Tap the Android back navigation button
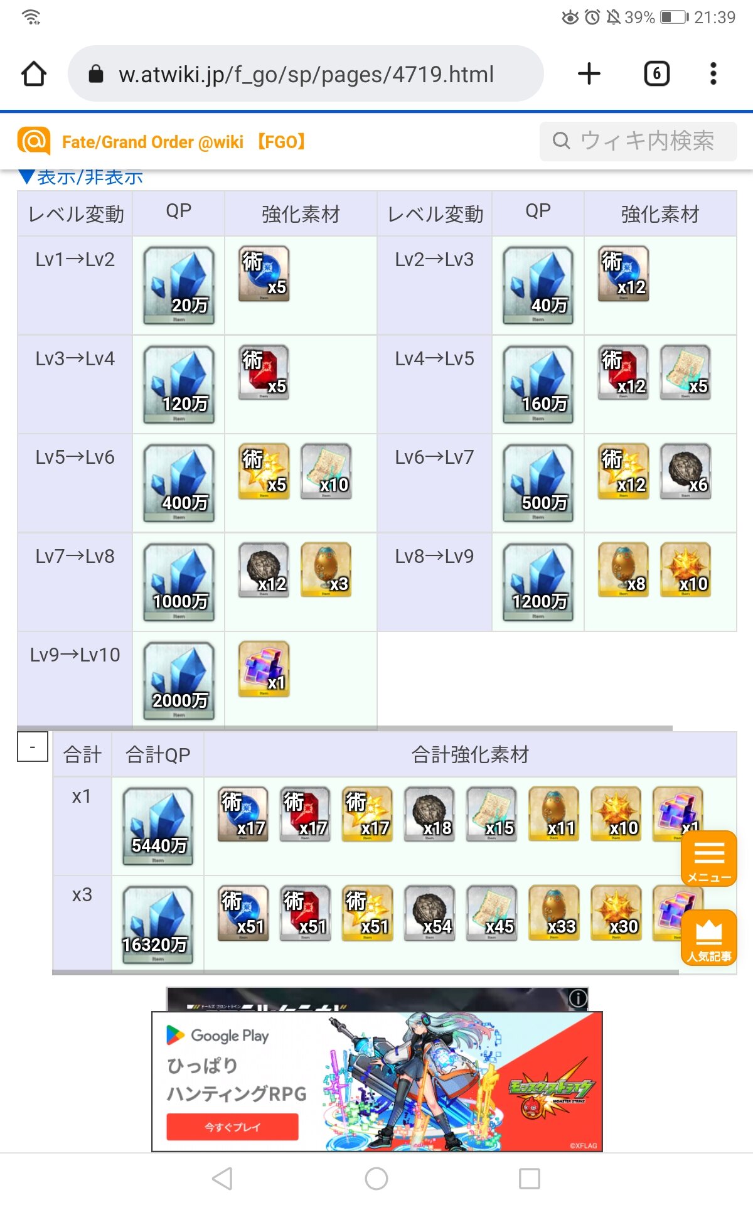This screenshot has height=1205, width=753. 222,1179
